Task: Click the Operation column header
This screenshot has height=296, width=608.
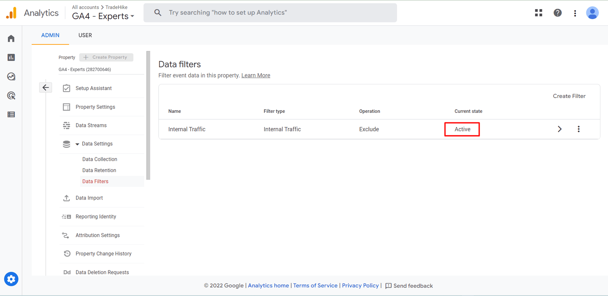Action: 370,111
